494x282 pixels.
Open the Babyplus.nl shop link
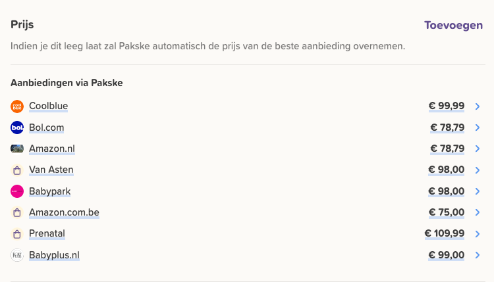point(54,255)
